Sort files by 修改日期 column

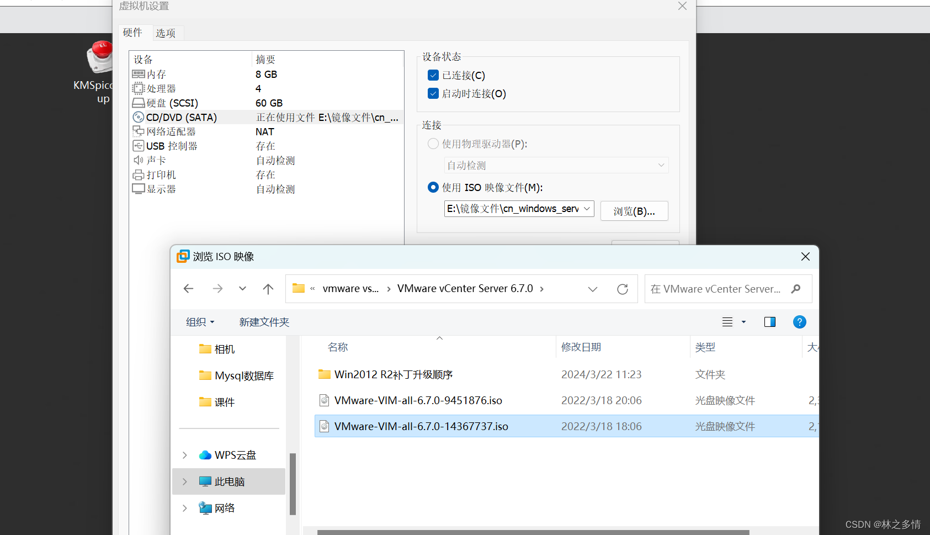tap(581, 347)
